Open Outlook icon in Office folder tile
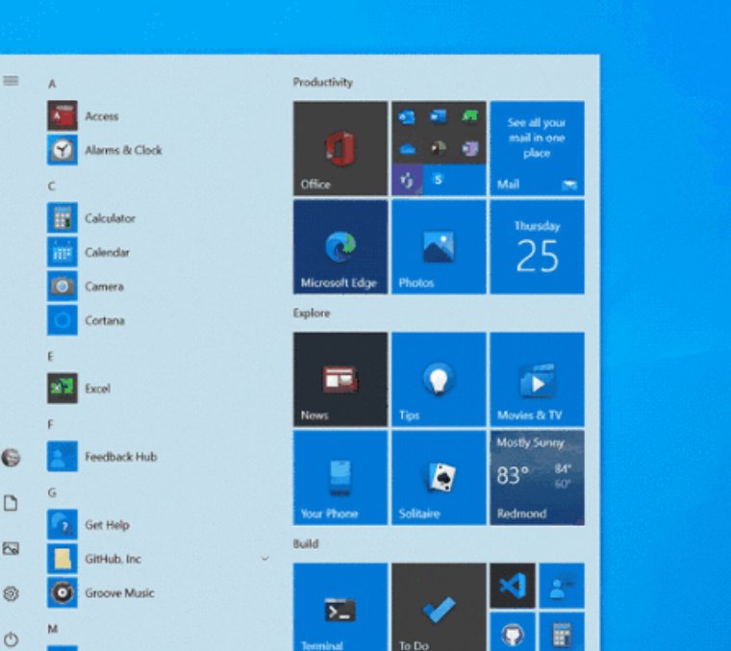This screenshot has height=651, width=731. click(x=407, y=116)
